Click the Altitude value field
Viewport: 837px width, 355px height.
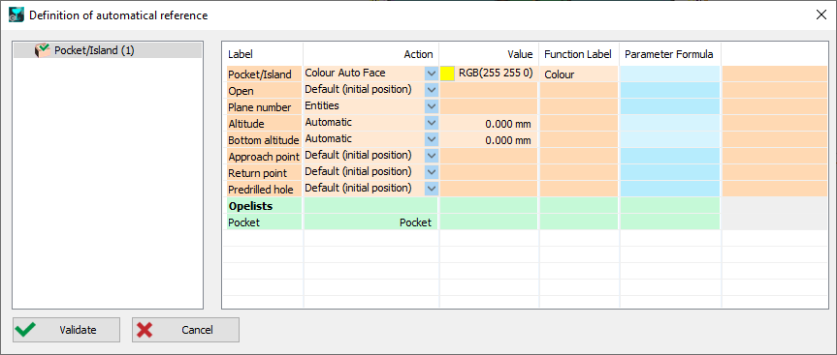[x=489, y=124]
